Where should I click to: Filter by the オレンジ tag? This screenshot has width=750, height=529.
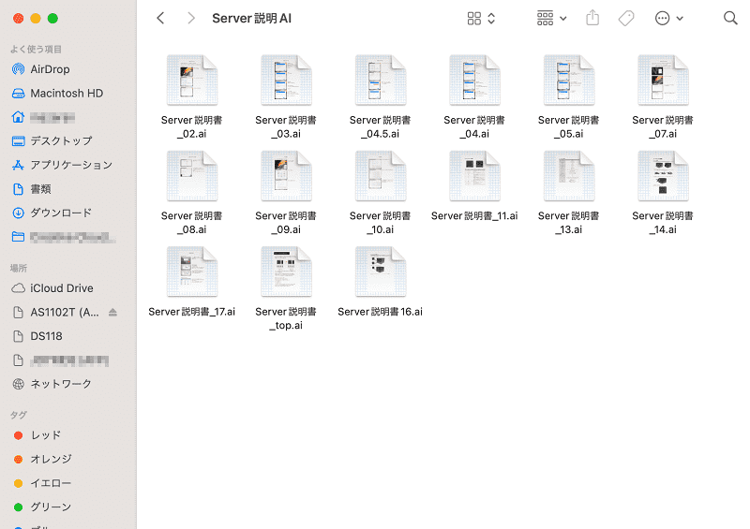pos(67,459)
